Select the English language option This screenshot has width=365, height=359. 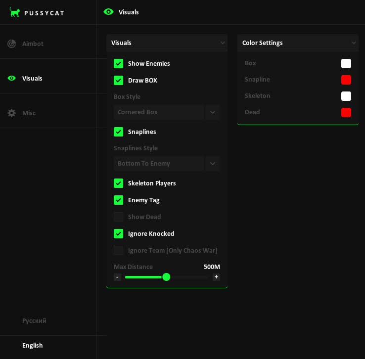33,345
